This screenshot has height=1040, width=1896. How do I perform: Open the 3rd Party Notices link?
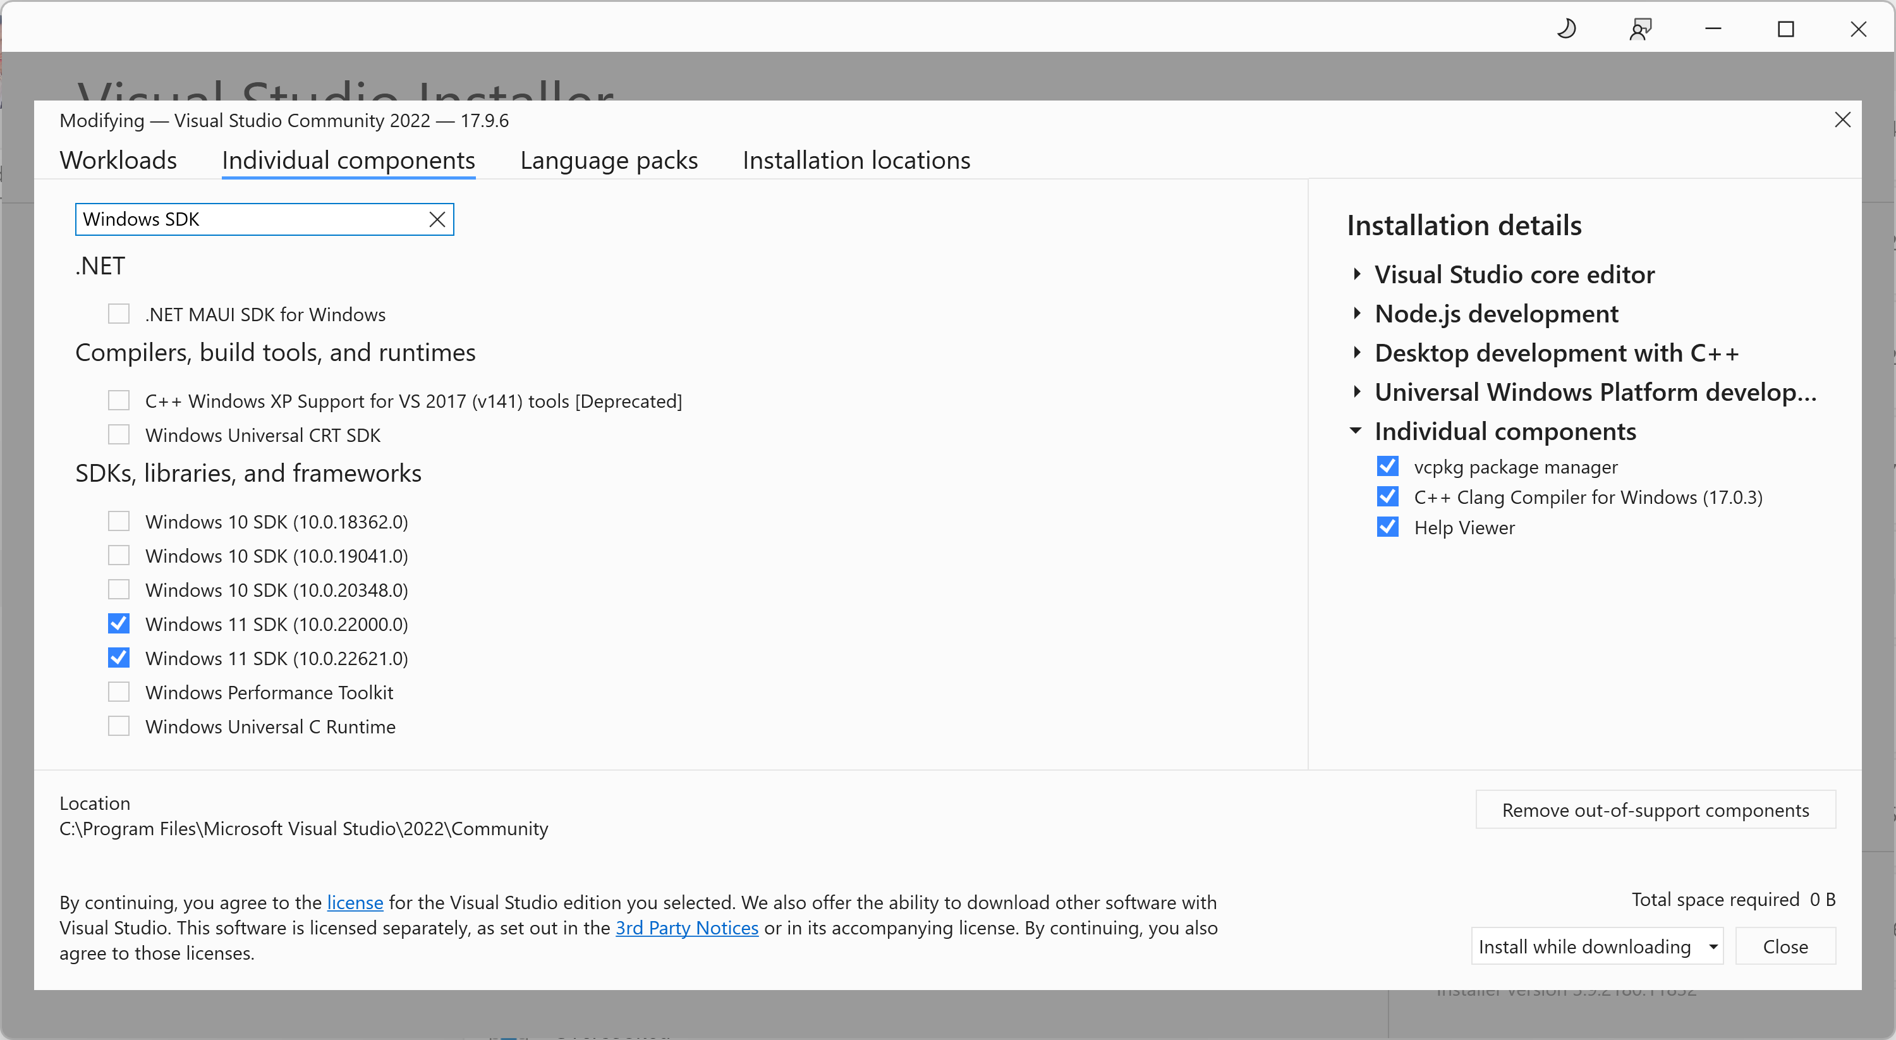click(687, 928)
